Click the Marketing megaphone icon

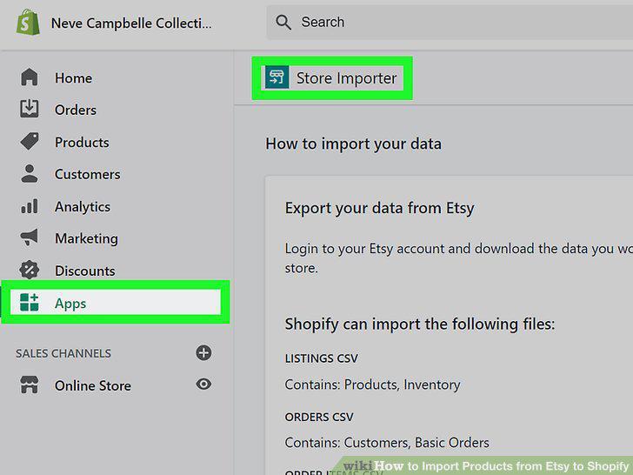pos(29,237)
